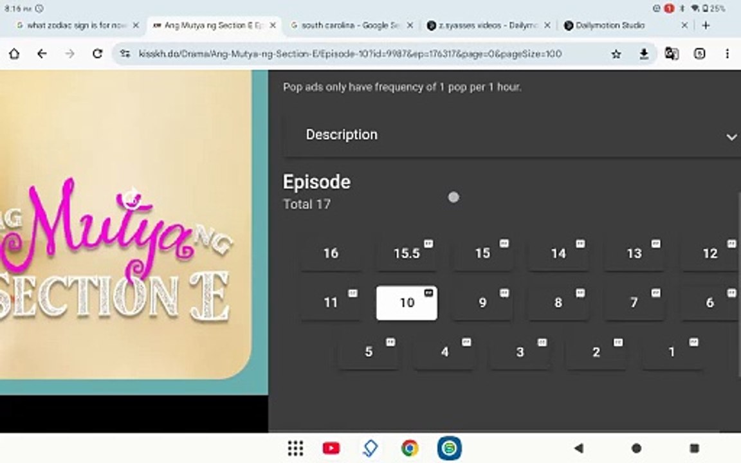The height and width of the screenshot is (463, 741).
Task: Close the Ang Mutya ng Section E tab
Action: click(x=273, y=26)
